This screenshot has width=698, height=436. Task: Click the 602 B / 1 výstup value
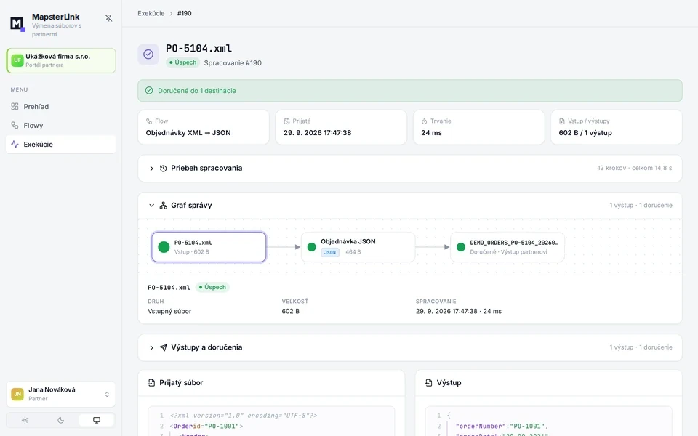(585, 132)
